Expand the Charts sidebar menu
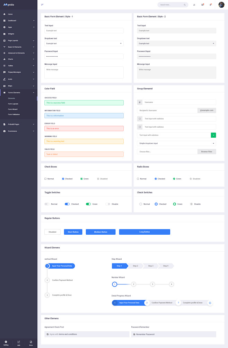 [19, 59]
